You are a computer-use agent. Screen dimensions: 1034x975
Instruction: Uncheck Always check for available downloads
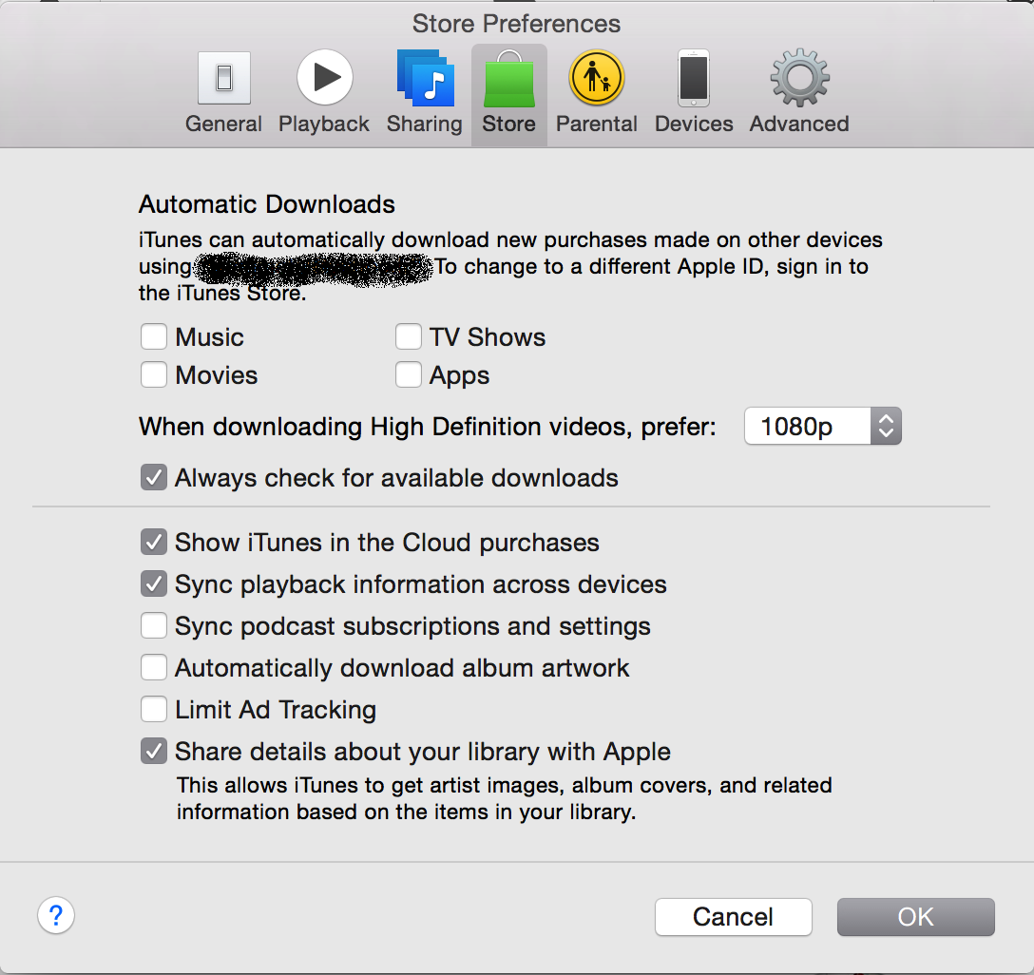point(154,477)
